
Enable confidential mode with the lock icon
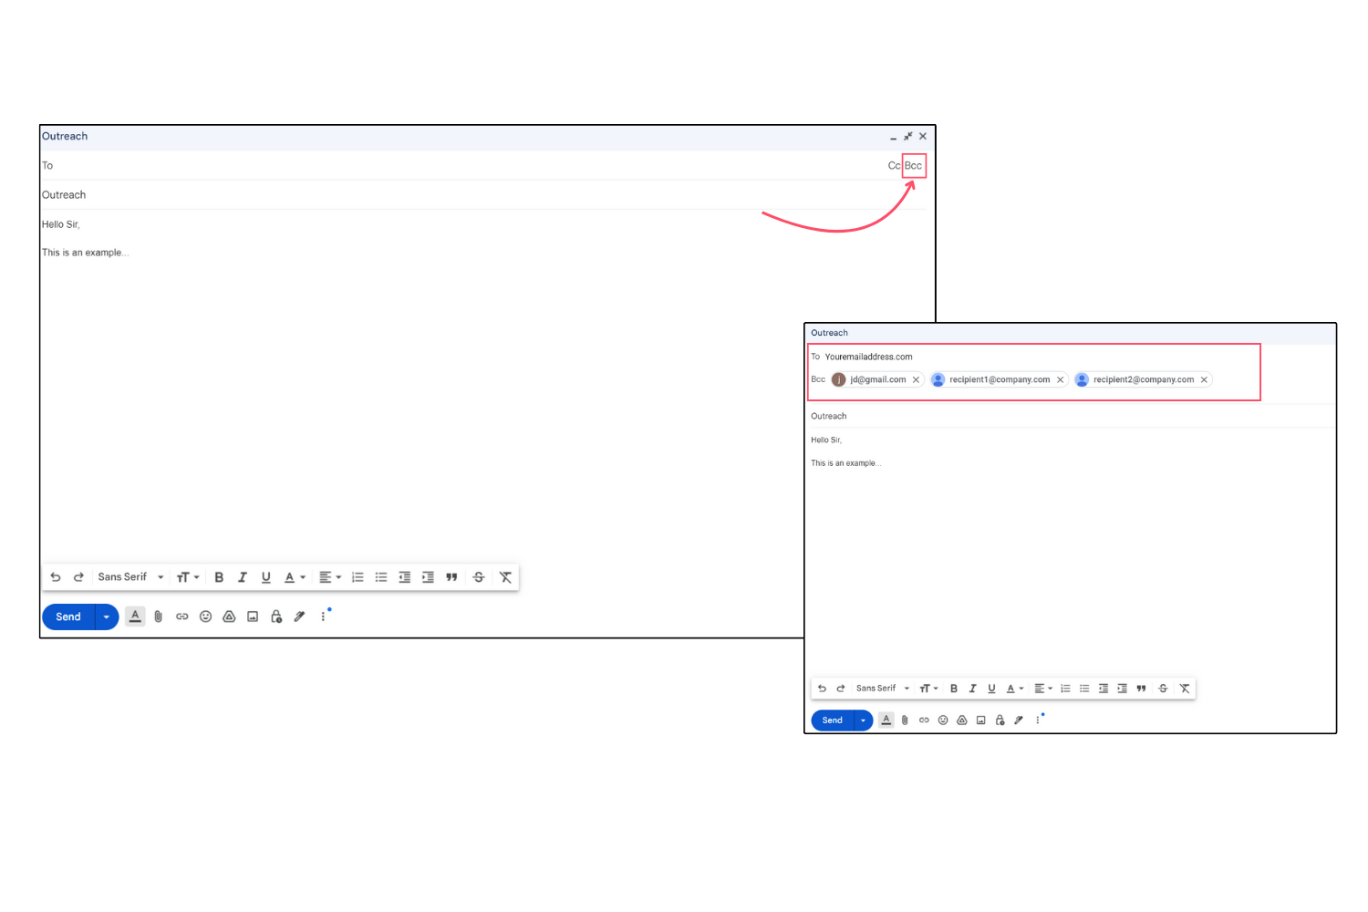coord(275,617)
